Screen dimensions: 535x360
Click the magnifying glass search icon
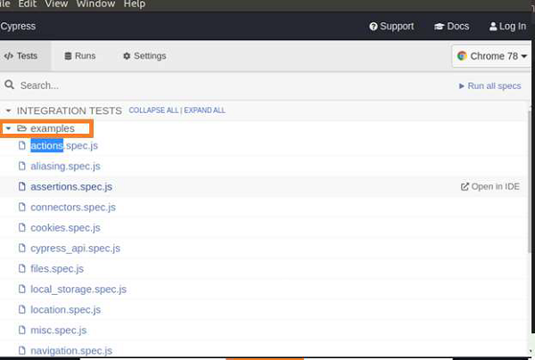(x=10, y=85)
